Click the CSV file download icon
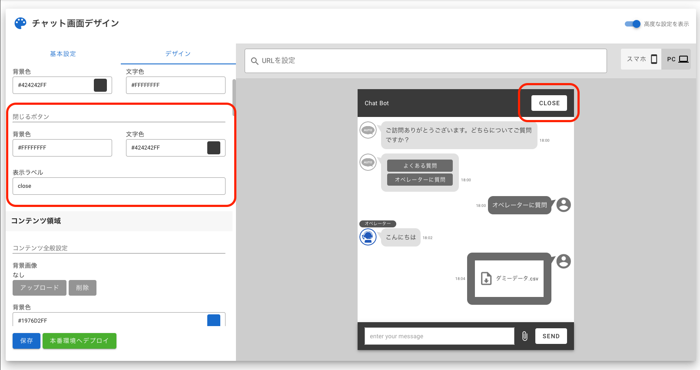 point(486,278)
